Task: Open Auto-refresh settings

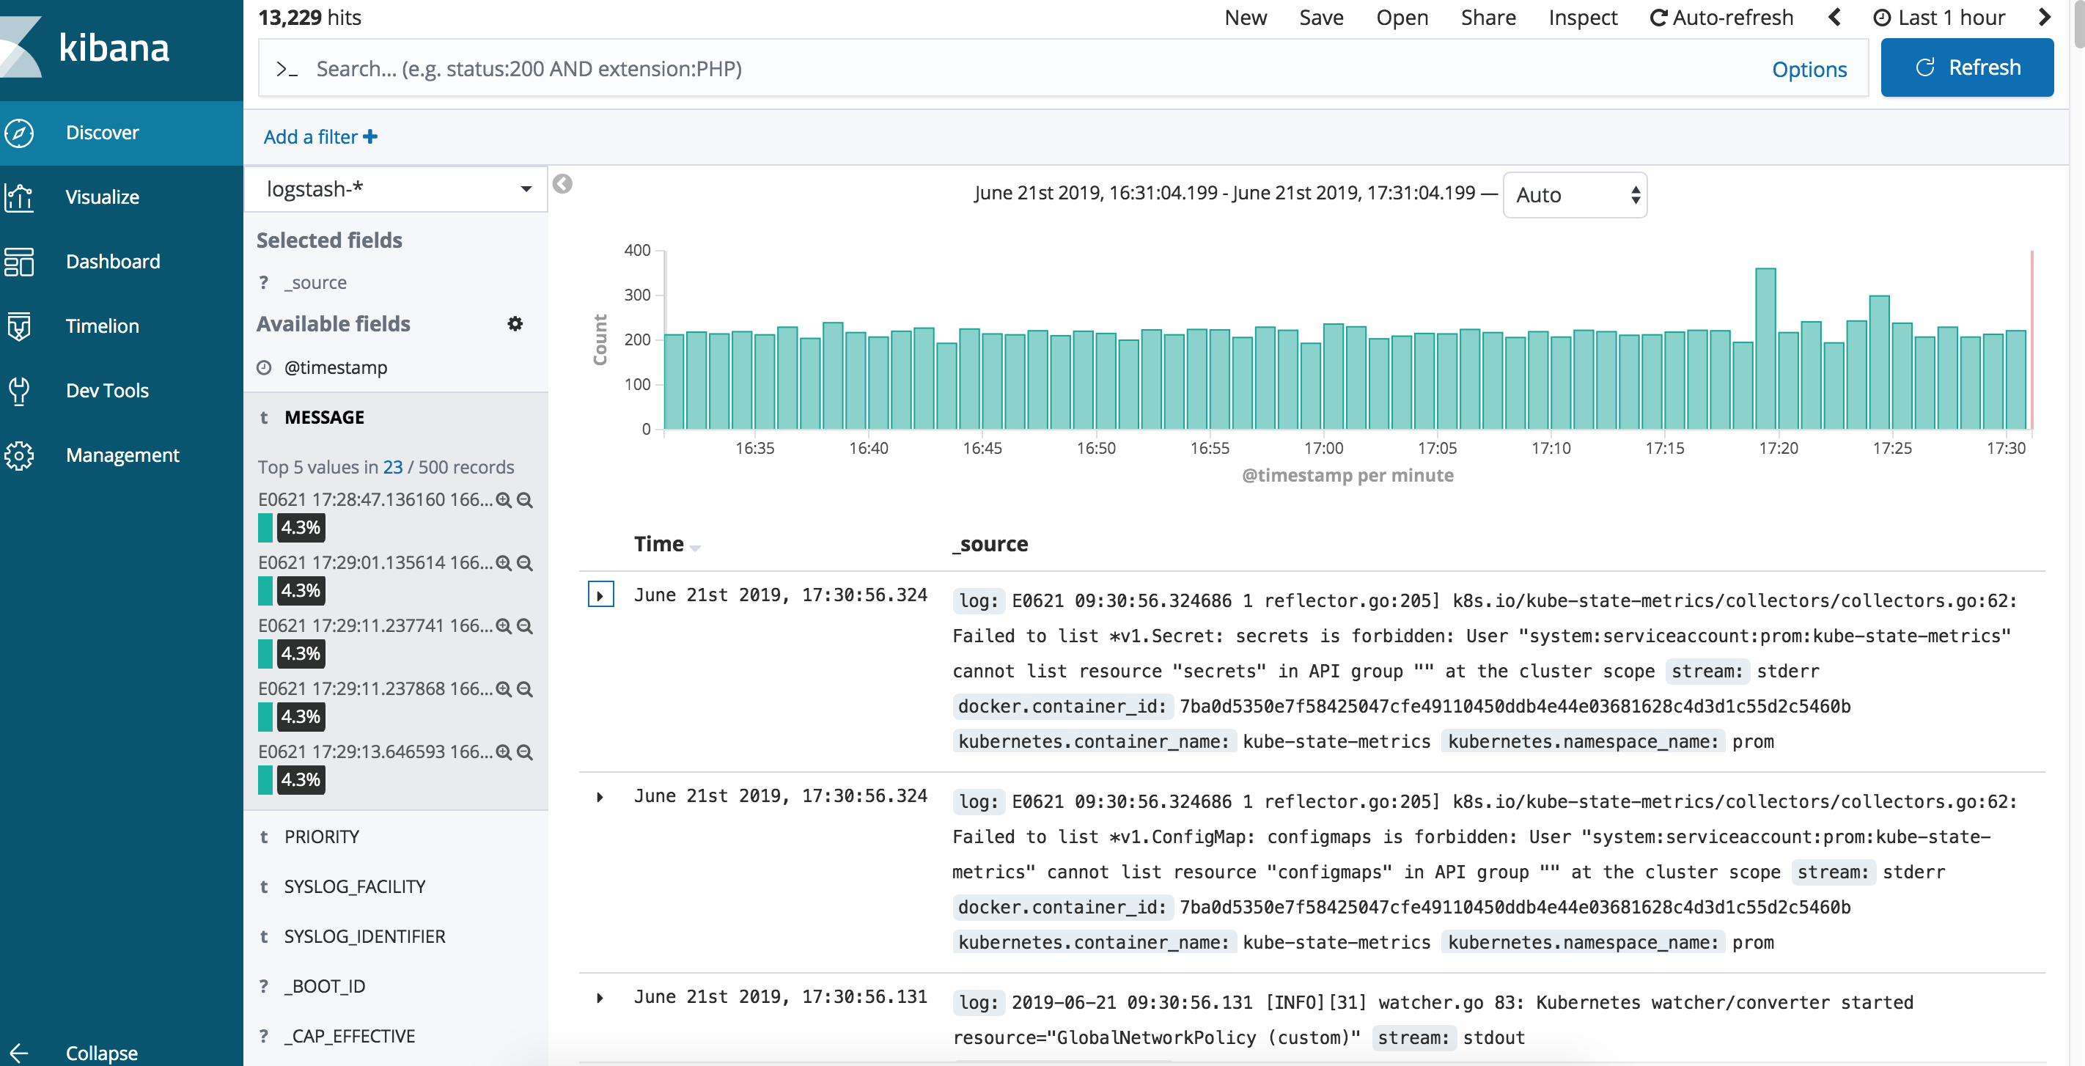Action: [x=1721, y=18]
